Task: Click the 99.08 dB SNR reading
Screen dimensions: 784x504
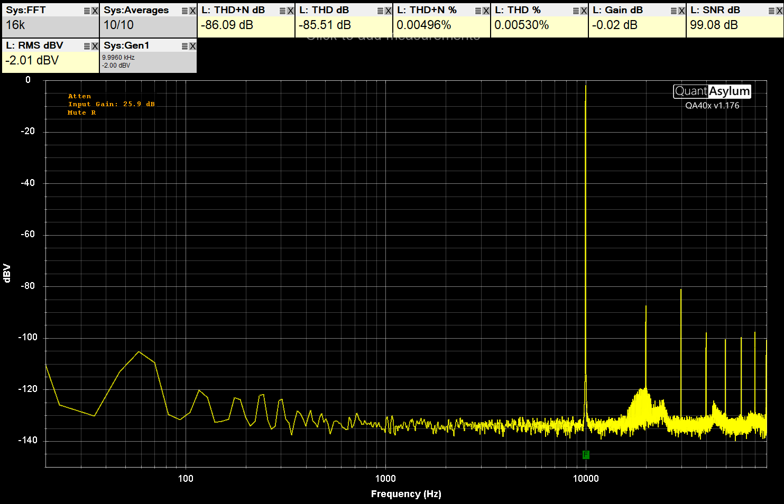Action: click(714, 25)
